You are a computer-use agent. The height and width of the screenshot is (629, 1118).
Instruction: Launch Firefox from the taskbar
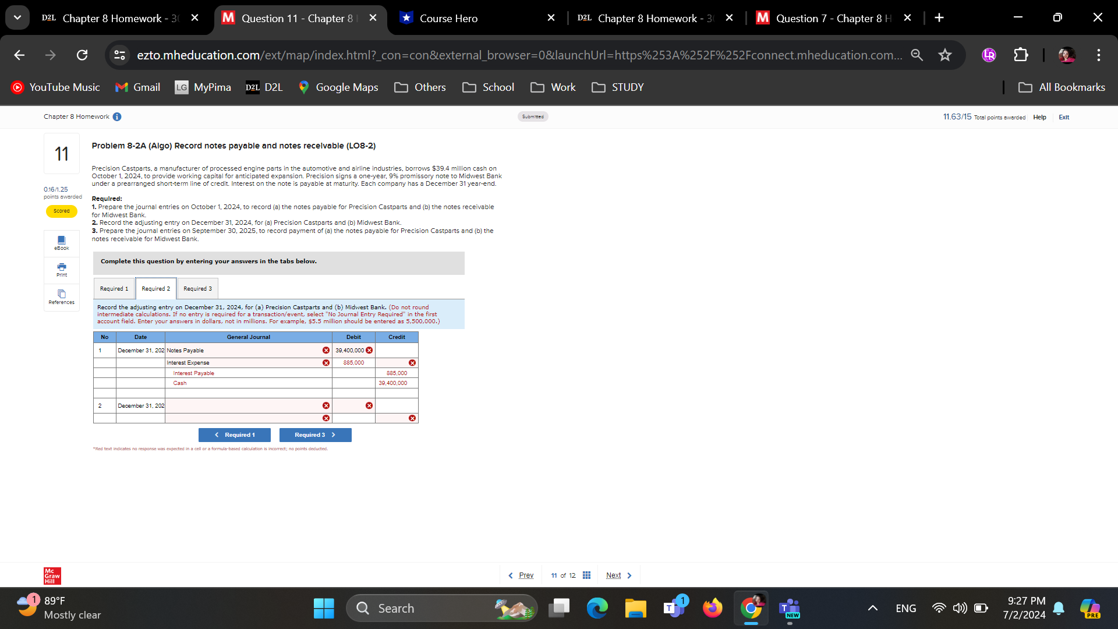pyautogui.click(x=712, y=608)
